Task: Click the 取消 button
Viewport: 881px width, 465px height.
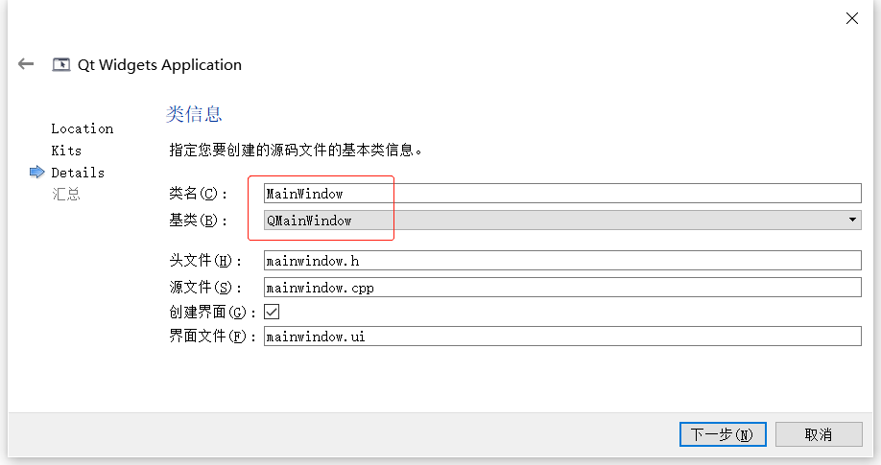Action: pos(819,434)
